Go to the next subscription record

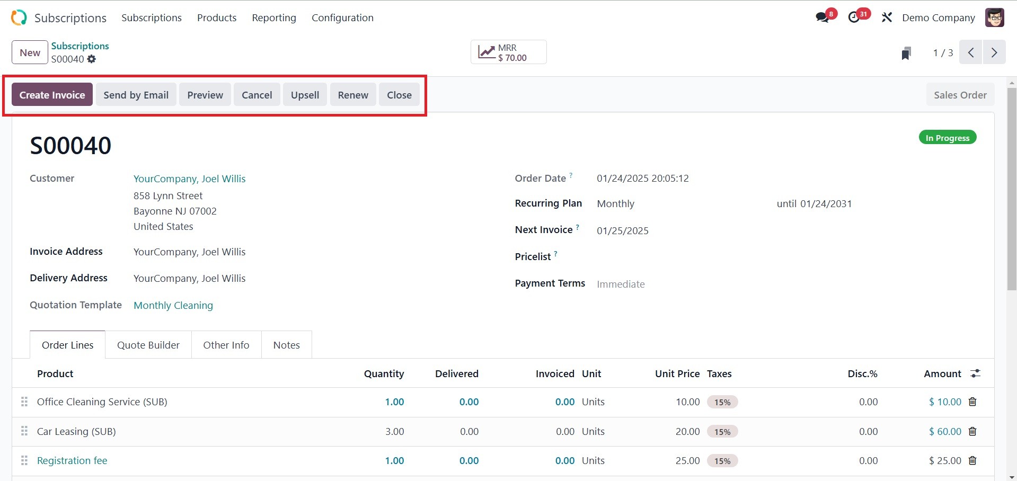click(994, 52)
